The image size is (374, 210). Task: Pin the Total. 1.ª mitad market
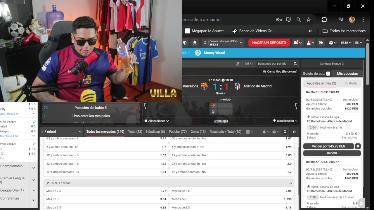48,183
